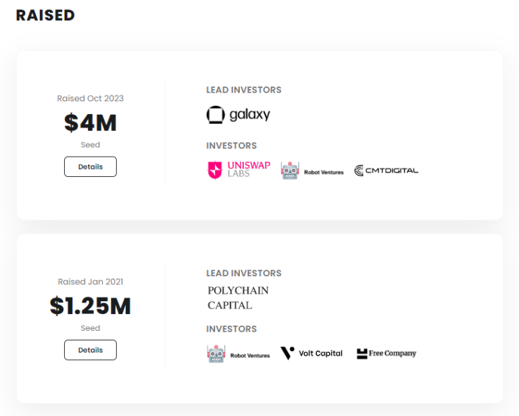
Task: Click the RAISED section heading
Action: point(45,16)
